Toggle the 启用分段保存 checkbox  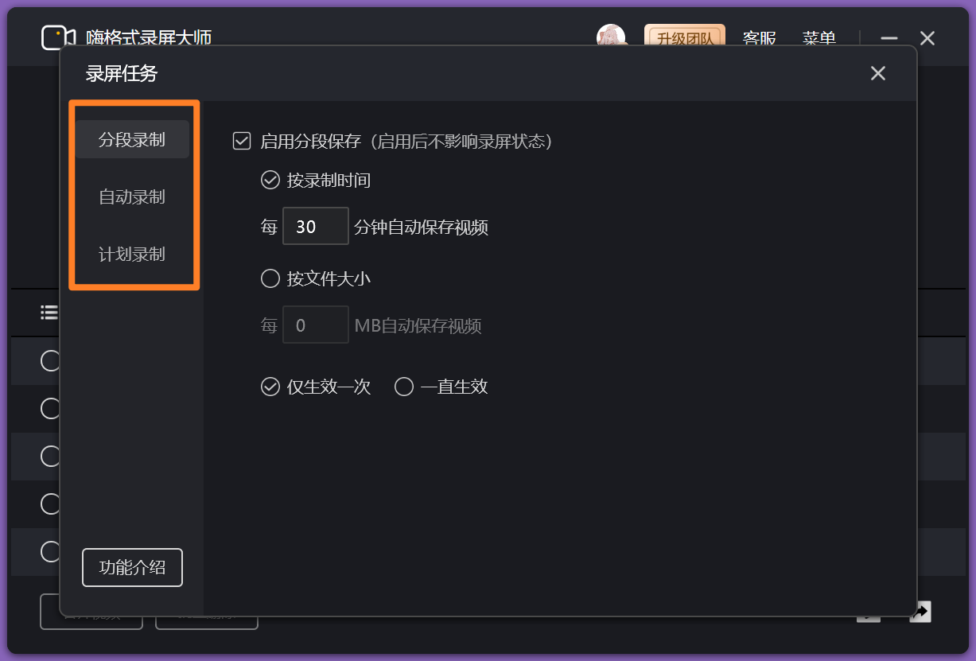242,142
